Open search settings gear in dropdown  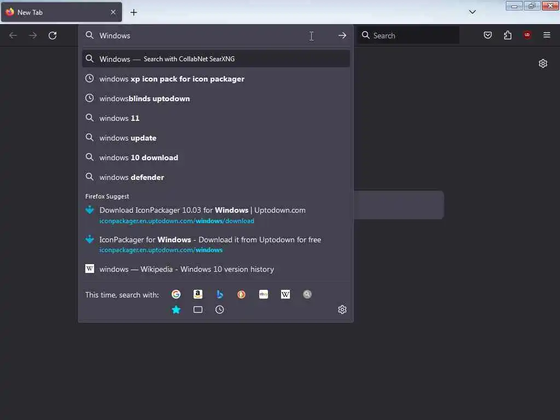[x=342, y=310]
